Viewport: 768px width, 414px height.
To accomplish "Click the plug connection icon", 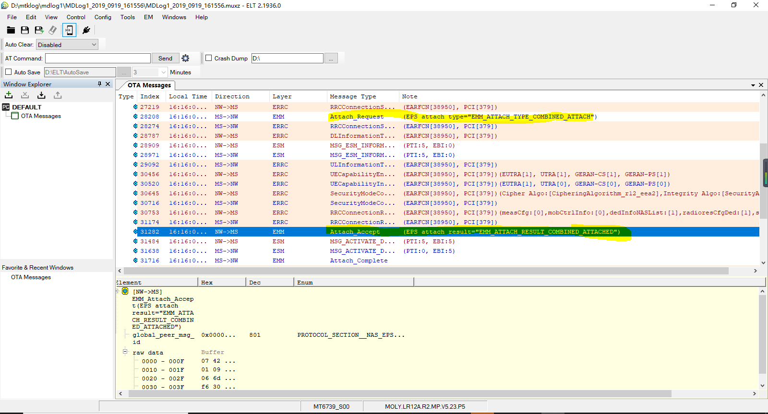I will (86, 30).
